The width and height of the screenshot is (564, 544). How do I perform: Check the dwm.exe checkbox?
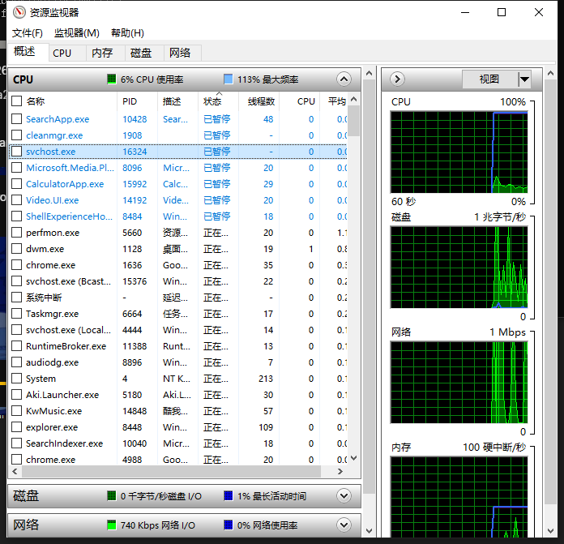pyautogui.click(x=16, y=249)
